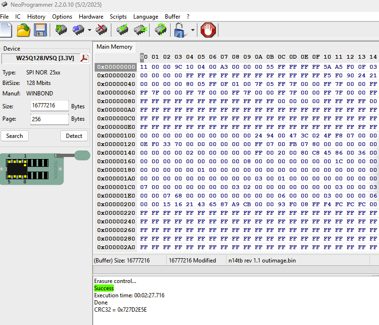
Task: Open a file with the folder icon
Action: coord(23,30)
